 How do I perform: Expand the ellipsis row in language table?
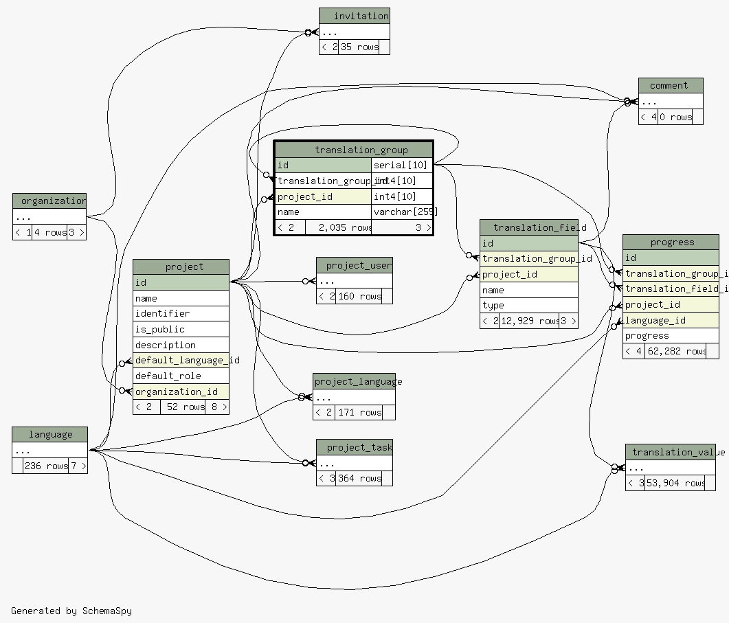(49, 451)
